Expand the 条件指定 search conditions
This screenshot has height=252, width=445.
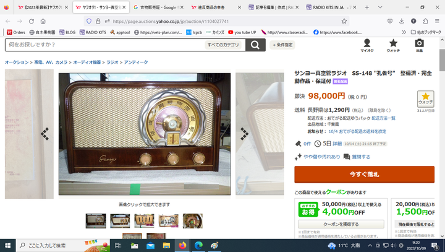click(x=282, y=45)
